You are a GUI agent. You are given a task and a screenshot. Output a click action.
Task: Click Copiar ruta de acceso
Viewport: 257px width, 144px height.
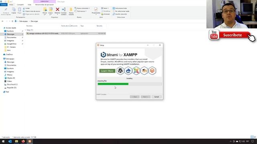point(31,11)
